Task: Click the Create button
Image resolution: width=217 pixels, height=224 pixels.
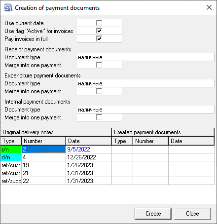Action: coord(153,214)
